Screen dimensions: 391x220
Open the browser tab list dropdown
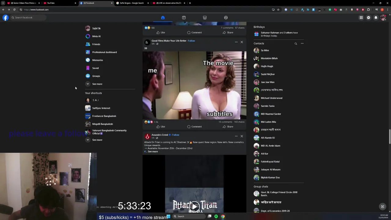coord(3,3)
